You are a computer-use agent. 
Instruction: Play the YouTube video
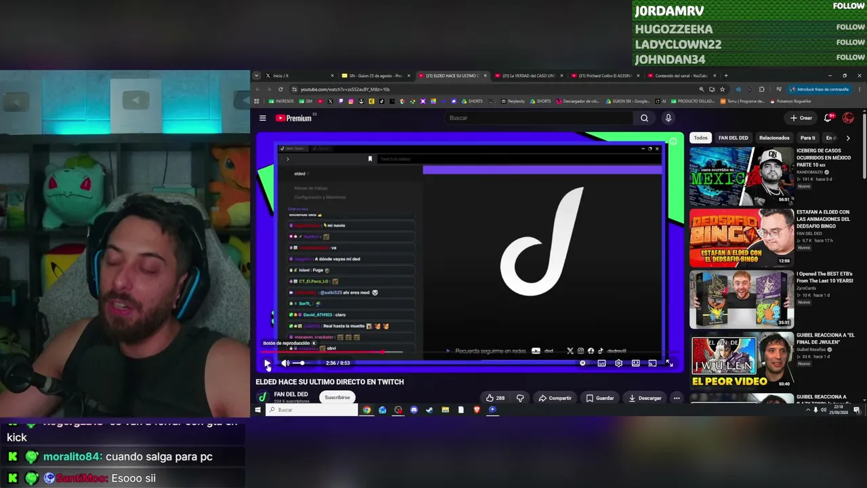click(x=267, y=363)
